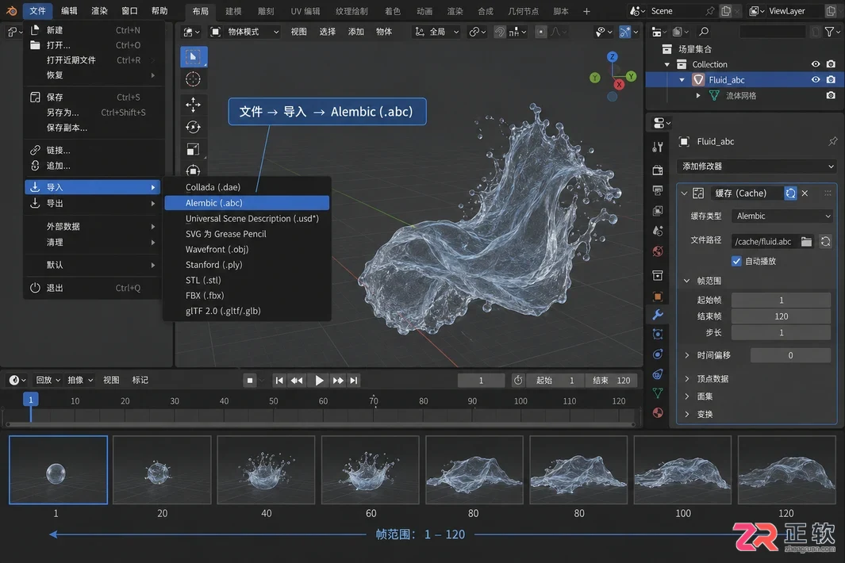Screen dimensions: 845x563
Task: Play the animation
Action: (319, 381)
